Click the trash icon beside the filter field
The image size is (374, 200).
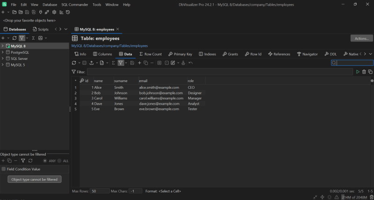364,72
